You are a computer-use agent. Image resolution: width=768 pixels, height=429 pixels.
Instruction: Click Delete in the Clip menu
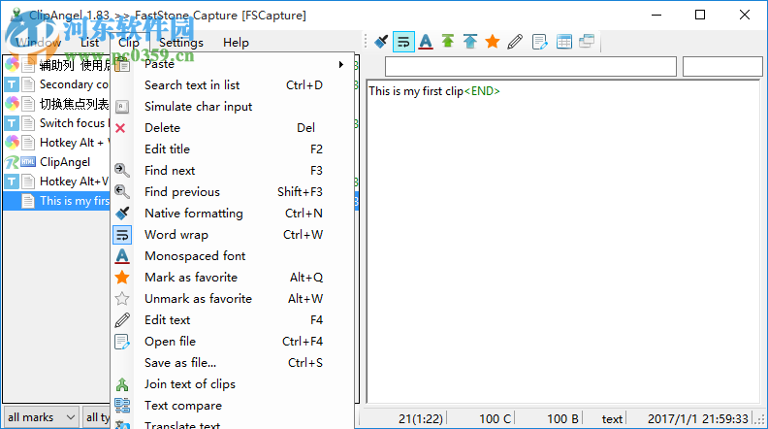click(x=232, y=128)
